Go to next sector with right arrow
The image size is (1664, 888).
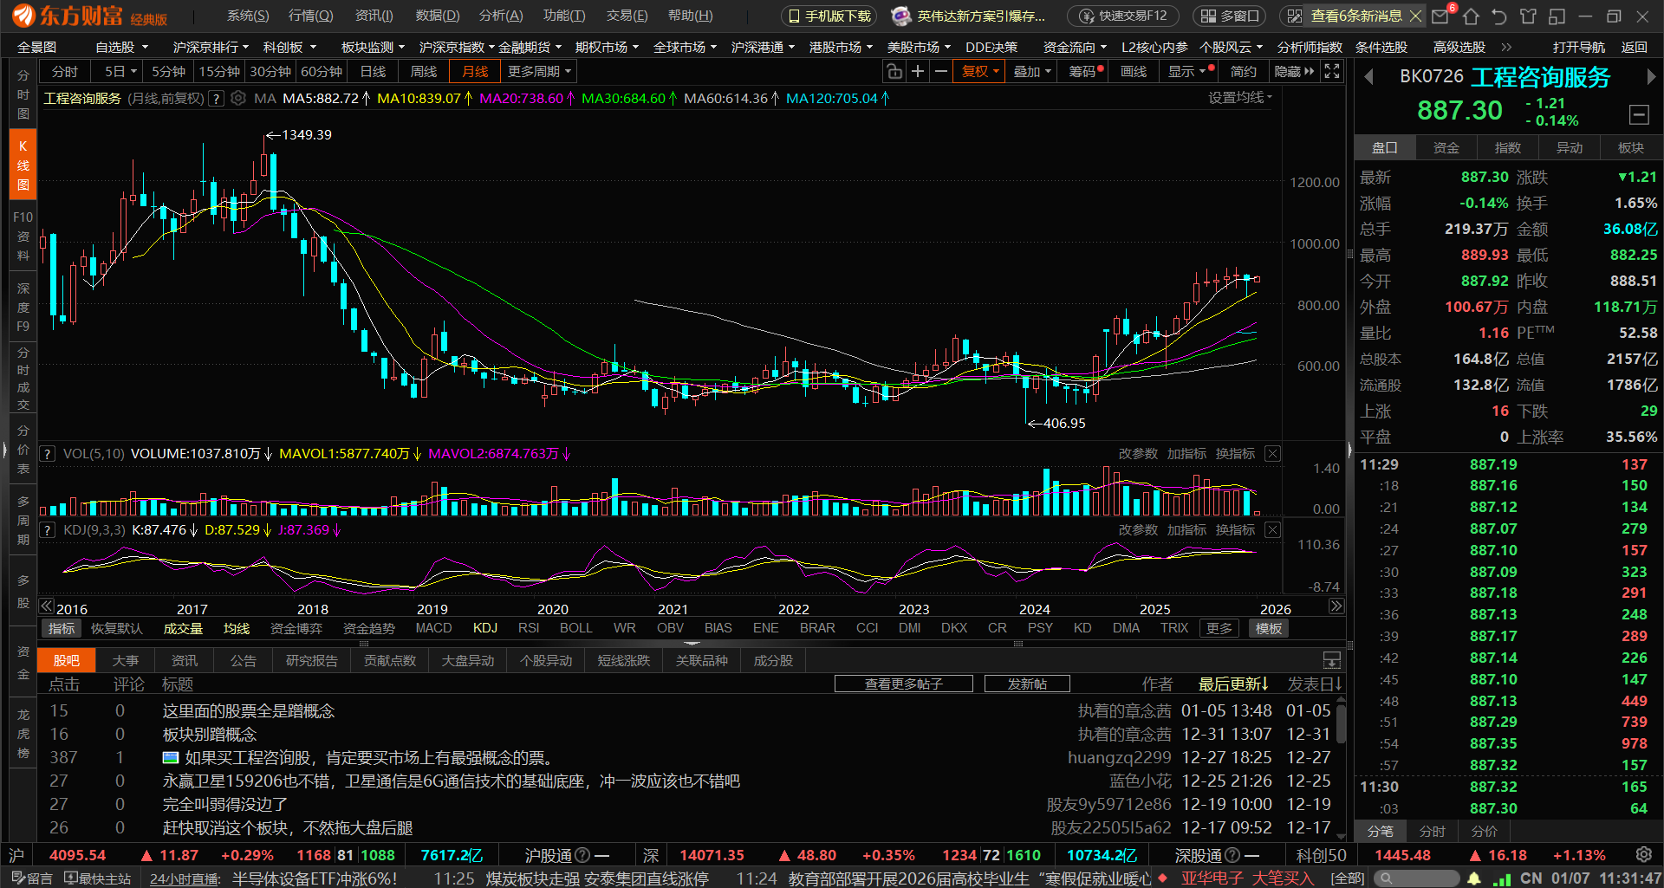[x=1650, y=77]
